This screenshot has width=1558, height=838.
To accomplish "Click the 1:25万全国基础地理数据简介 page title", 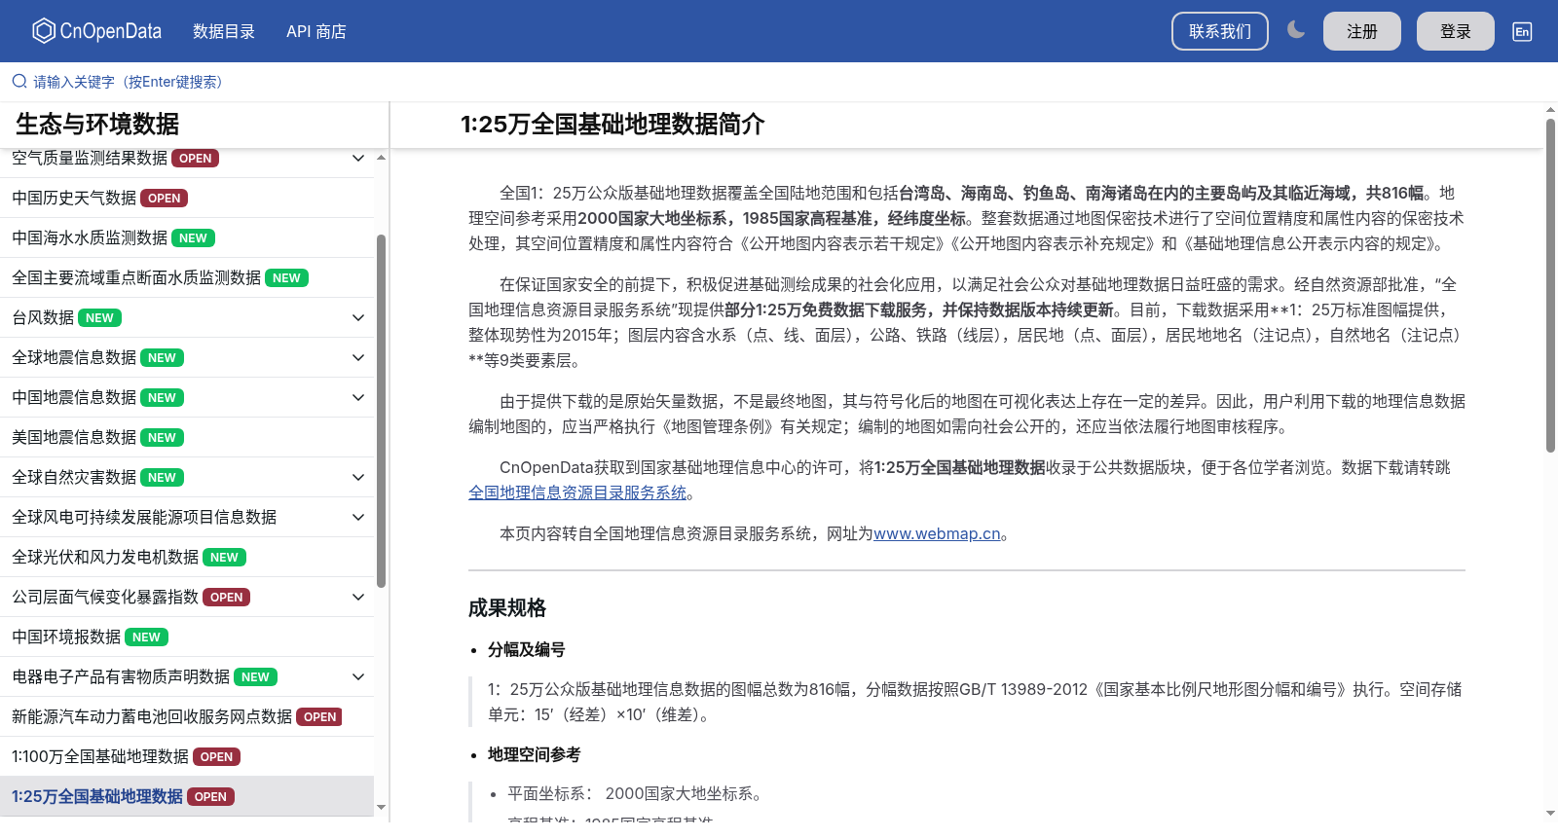I will pyautogui.click(x=612, y=125).
